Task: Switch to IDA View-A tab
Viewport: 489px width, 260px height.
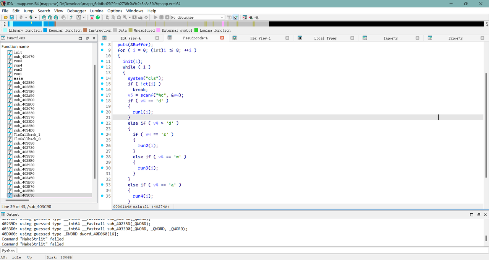Action: 131,38
